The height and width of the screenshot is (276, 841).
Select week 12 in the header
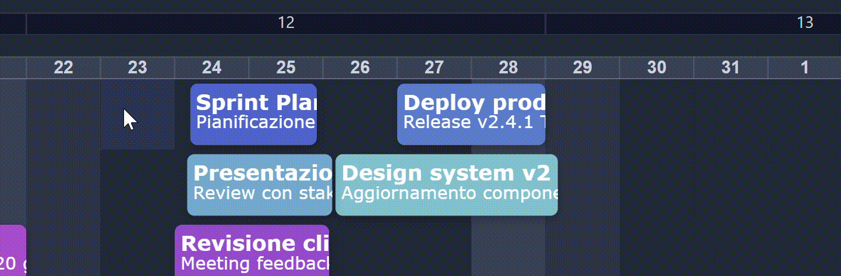click(x=286, y=23)
